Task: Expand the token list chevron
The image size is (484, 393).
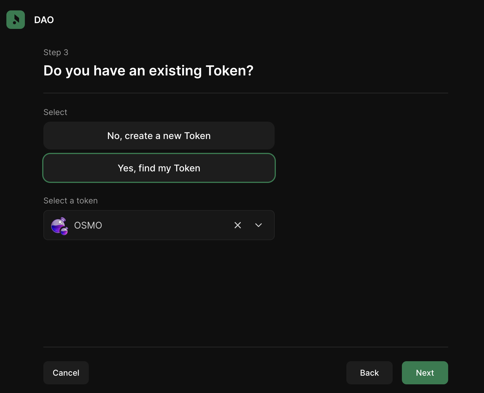Action: click(x=258, y=225)
